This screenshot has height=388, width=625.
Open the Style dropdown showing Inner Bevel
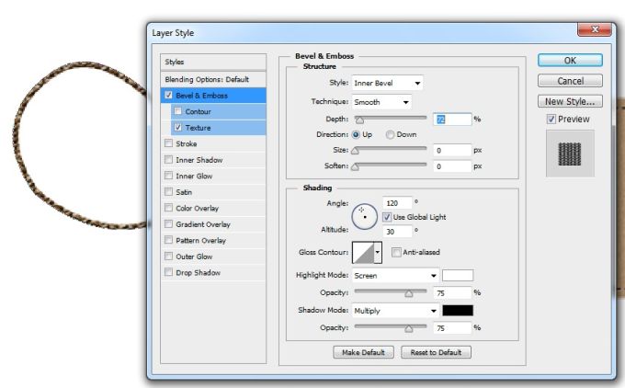(387, 83)
